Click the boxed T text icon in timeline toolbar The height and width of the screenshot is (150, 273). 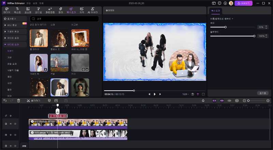56,101
